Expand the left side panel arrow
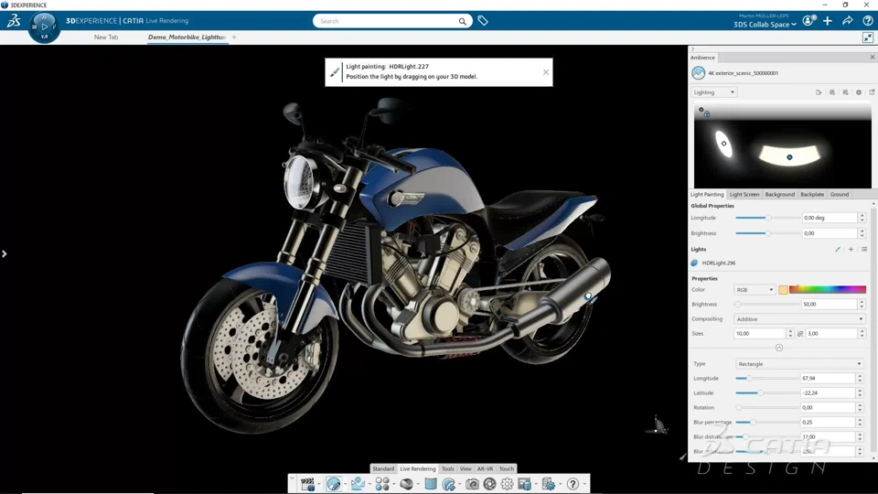This screenshot has width=878, height=494. click(5, 253)
